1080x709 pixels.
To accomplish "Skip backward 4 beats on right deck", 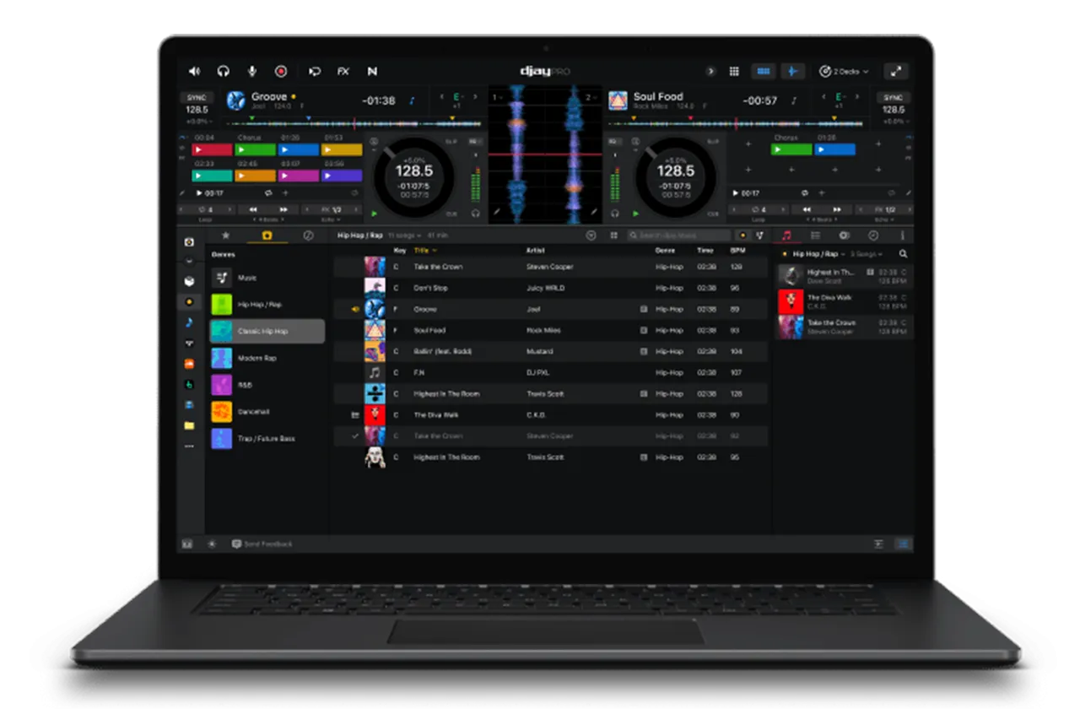I will click(807, 209).
